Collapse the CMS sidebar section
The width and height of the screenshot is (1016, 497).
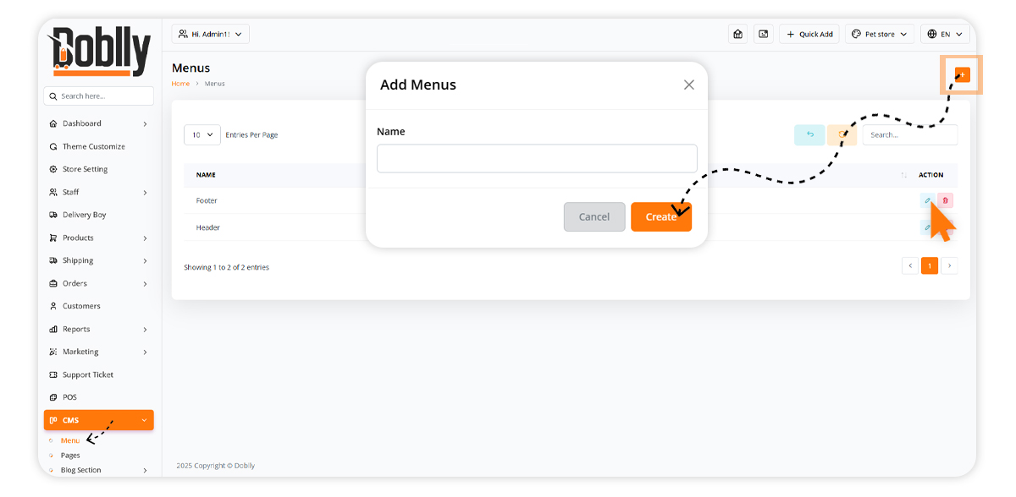pyautogui.click(x=99, y=420)
